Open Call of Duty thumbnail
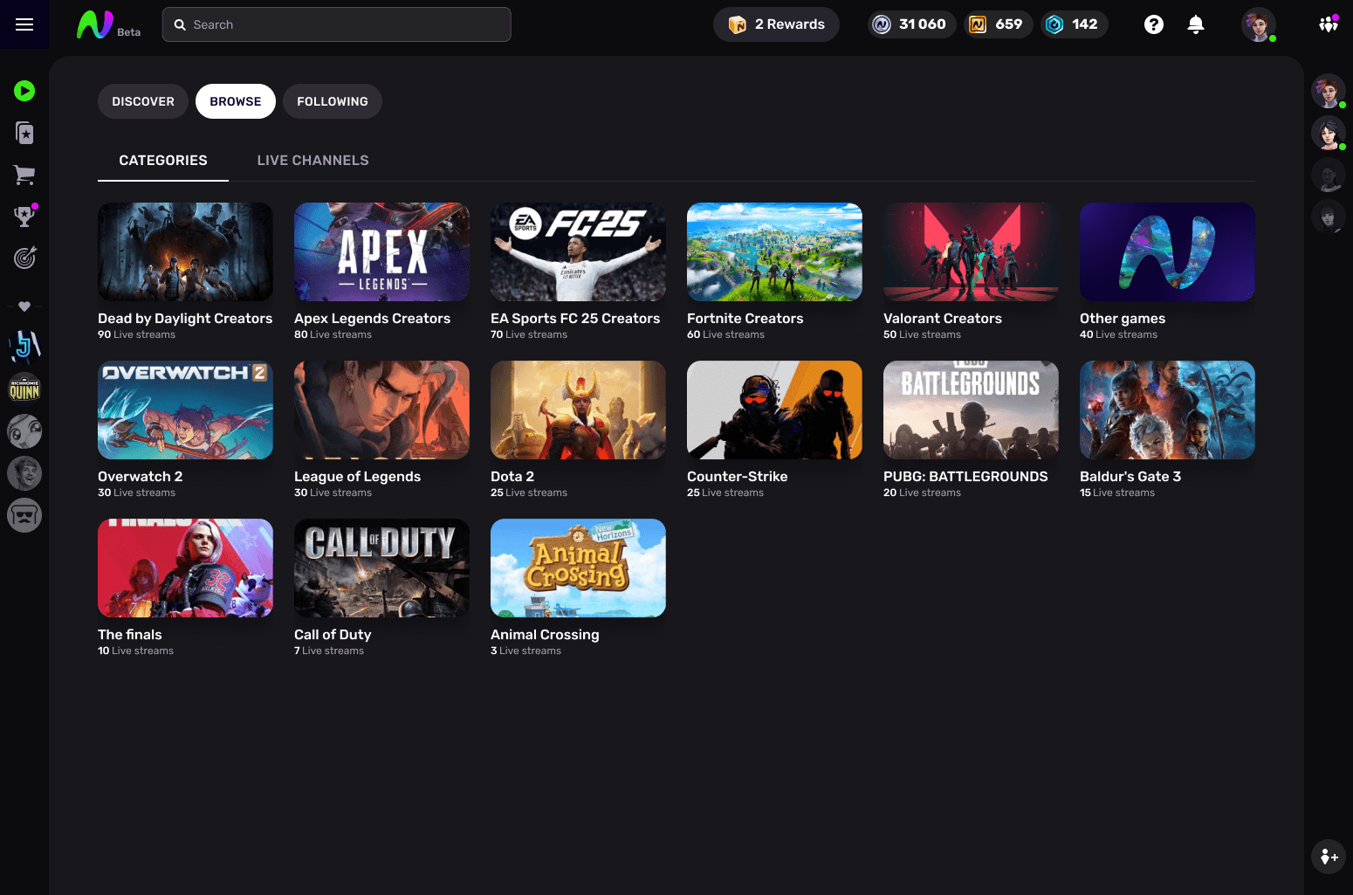Viewport: 1353px width, 895px height. click(x=381, y=568)
